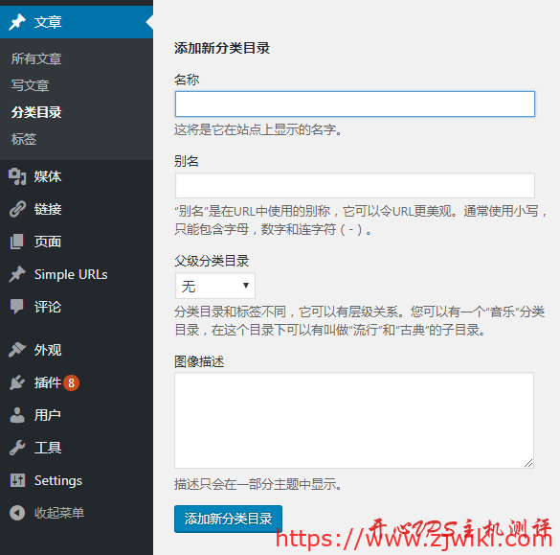Go to 写文章 submenu item
The image size is (560, 555).
tap(30, 85)
